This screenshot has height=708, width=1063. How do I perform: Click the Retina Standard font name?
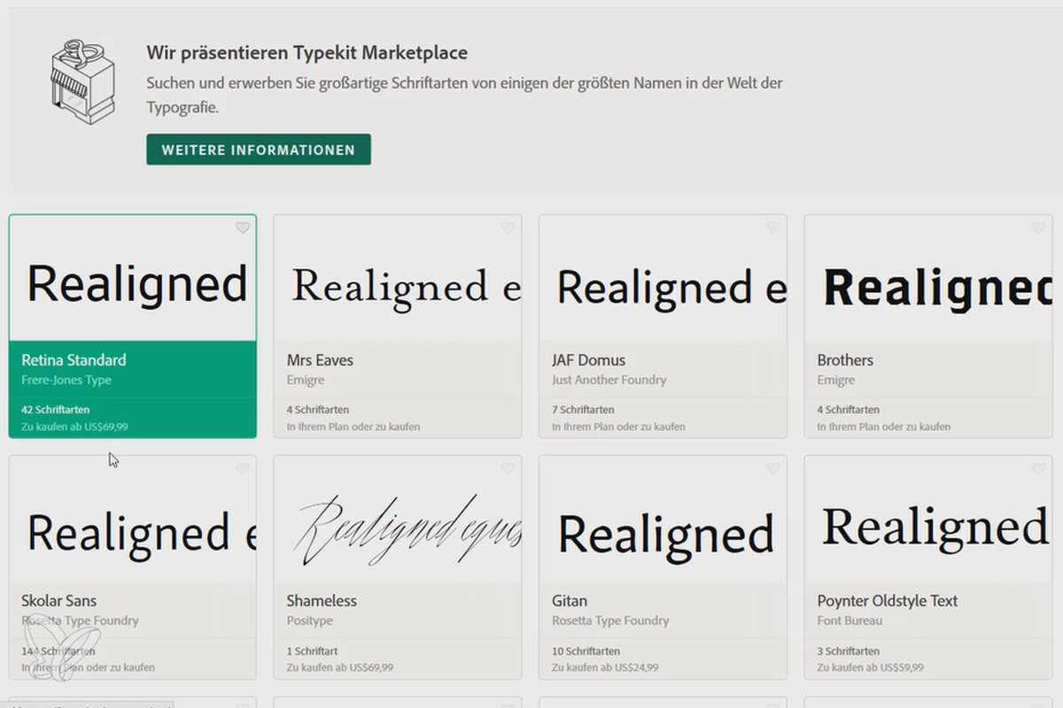coord(74,360)
